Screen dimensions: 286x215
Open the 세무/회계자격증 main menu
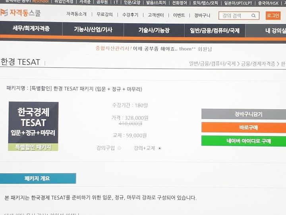point(31,28)
